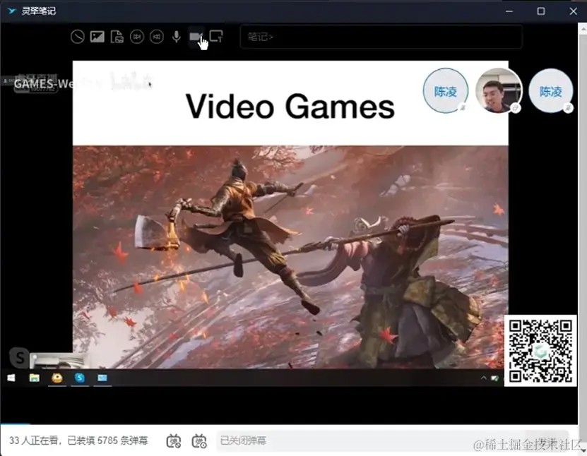Click the insert image icon

tap(97, 37)
